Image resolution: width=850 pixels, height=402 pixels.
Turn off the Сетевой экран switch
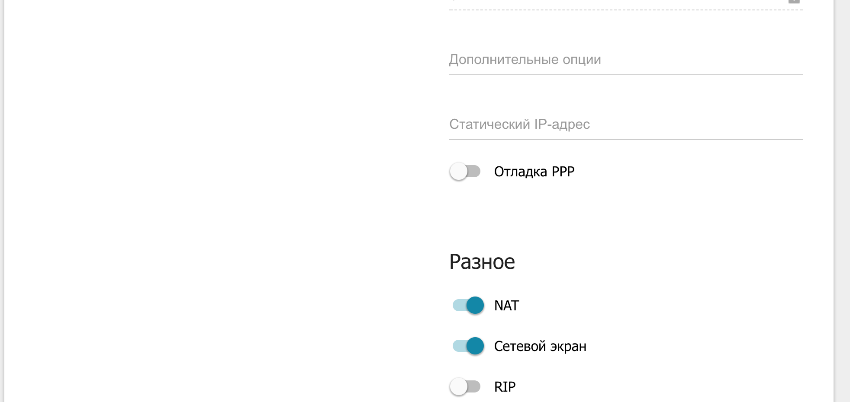(x=468, y=346)
